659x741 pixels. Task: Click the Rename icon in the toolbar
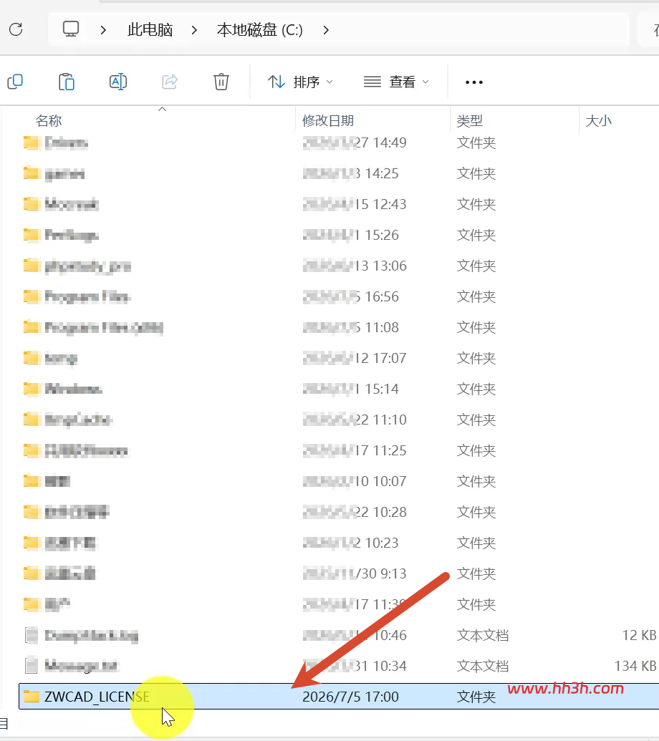(118, 82)
